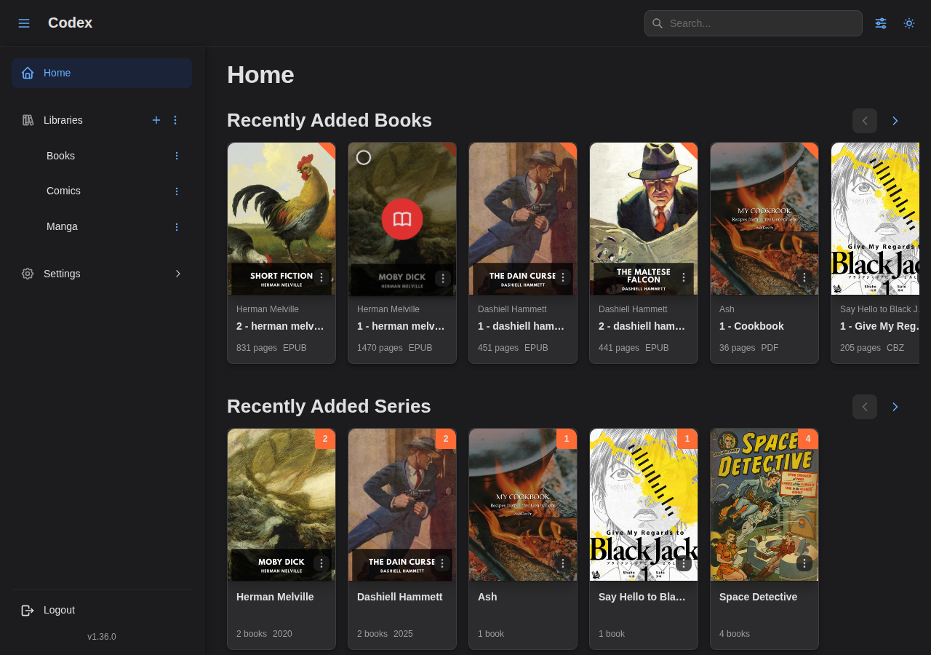Go to Home in the sidebar
931x655 pixels.
click(102, 73)
